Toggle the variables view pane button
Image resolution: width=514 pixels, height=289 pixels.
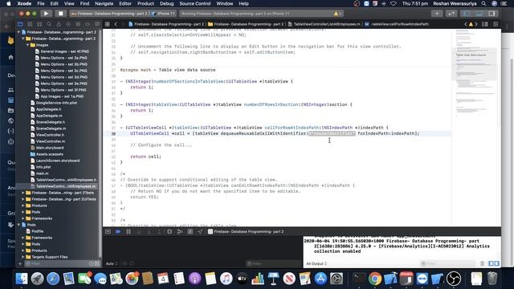coord(491,263)
